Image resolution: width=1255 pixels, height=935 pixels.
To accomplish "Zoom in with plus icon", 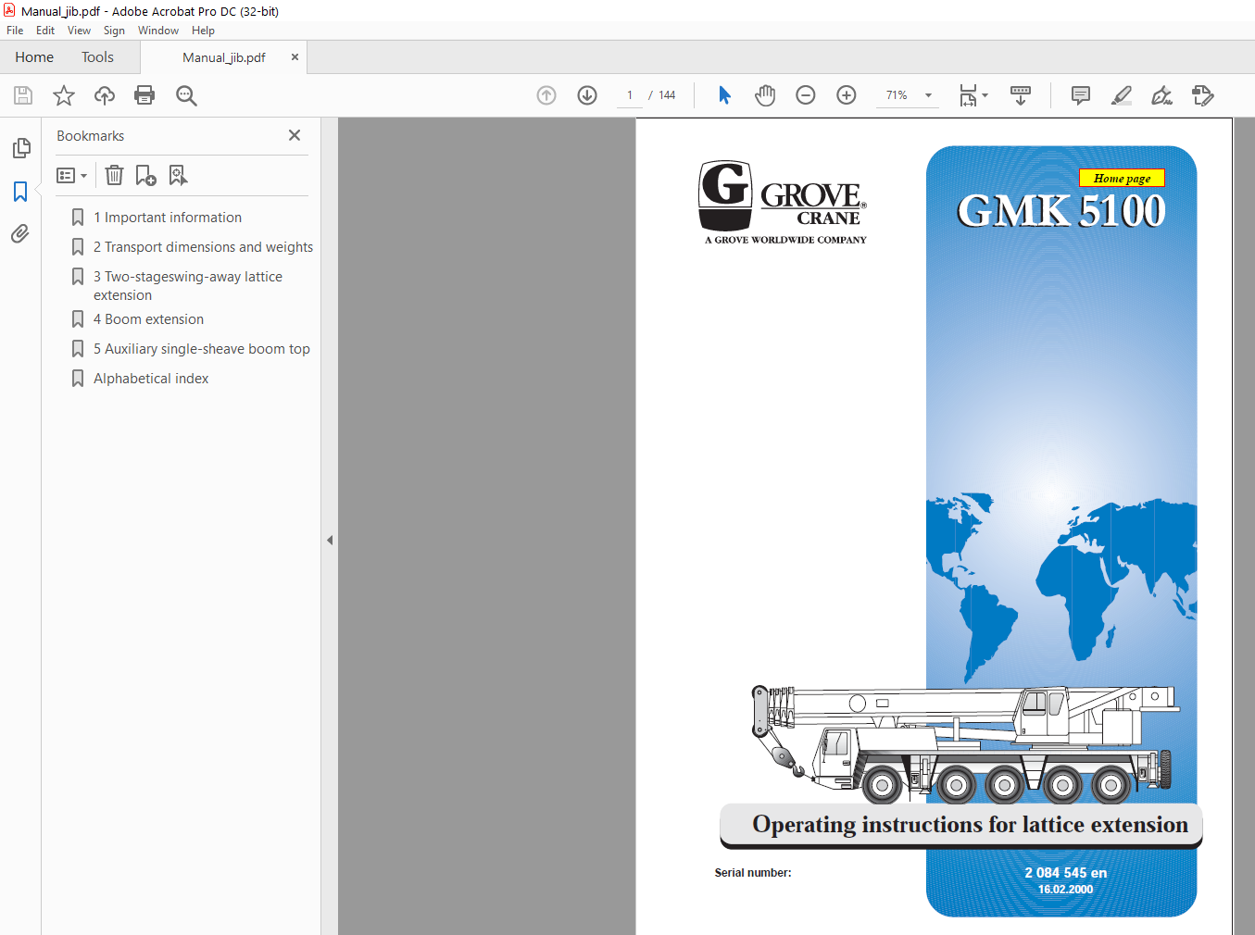I will [847, 95].
